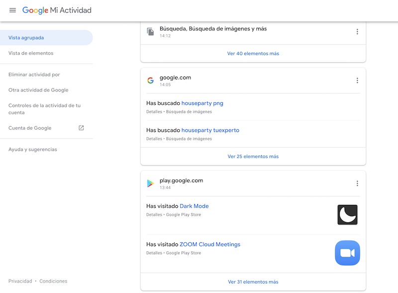Expand Ver 40 elementos más
Viewport: 398px width, 293px height.
pyautogui.click(x=253, y=54)
